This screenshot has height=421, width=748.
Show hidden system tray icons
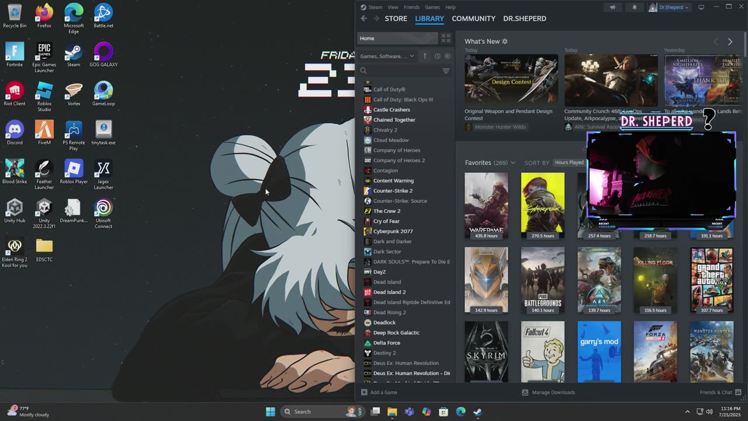(x=687, y=412)
